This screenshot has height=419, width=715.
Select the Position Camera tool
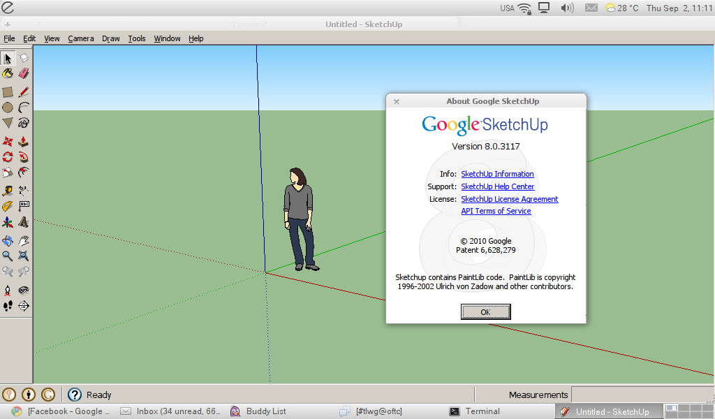(8, 291)
